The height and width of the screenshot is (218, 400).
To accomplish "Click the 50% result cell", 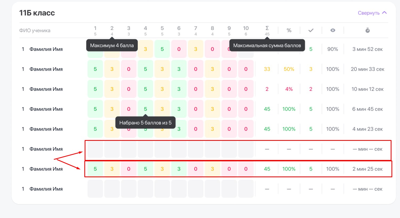I will [x=289, y=69].
